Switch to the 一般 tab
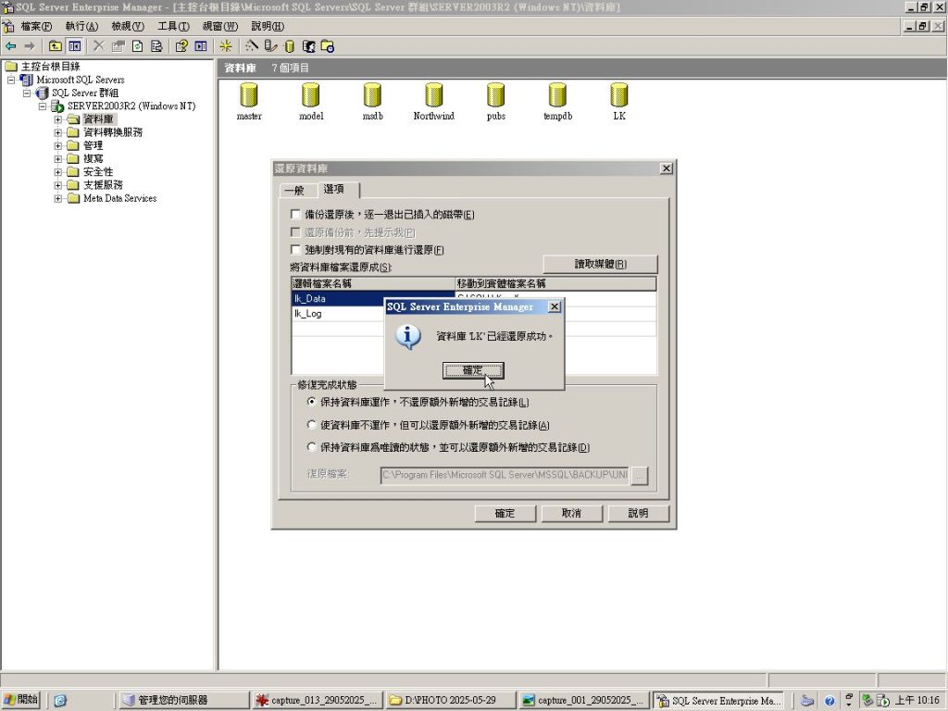948x711 pixels. coord(293,190)
